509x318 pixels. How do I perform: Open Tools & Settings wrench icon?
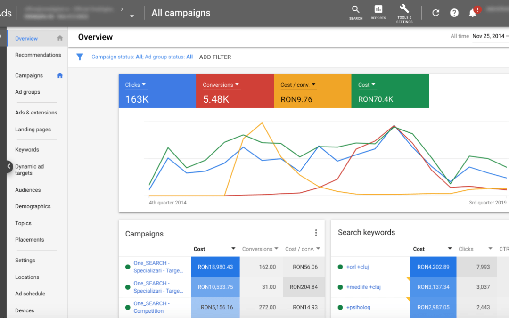[x=404, y=14]
